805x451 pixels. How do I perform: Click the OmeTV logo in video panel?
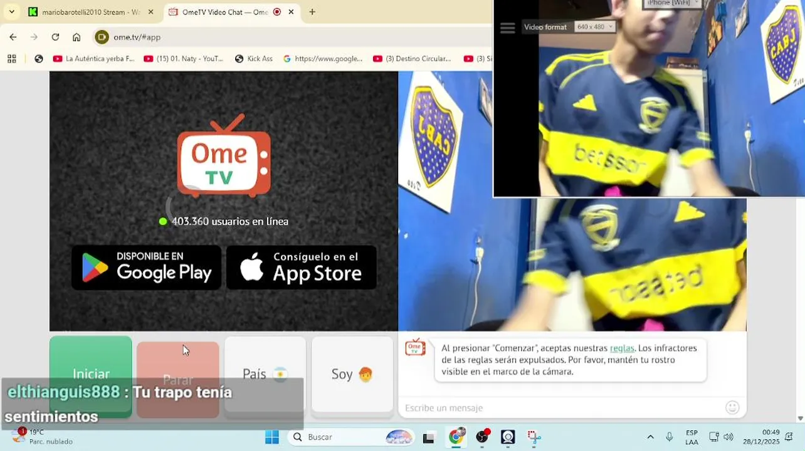224,155
